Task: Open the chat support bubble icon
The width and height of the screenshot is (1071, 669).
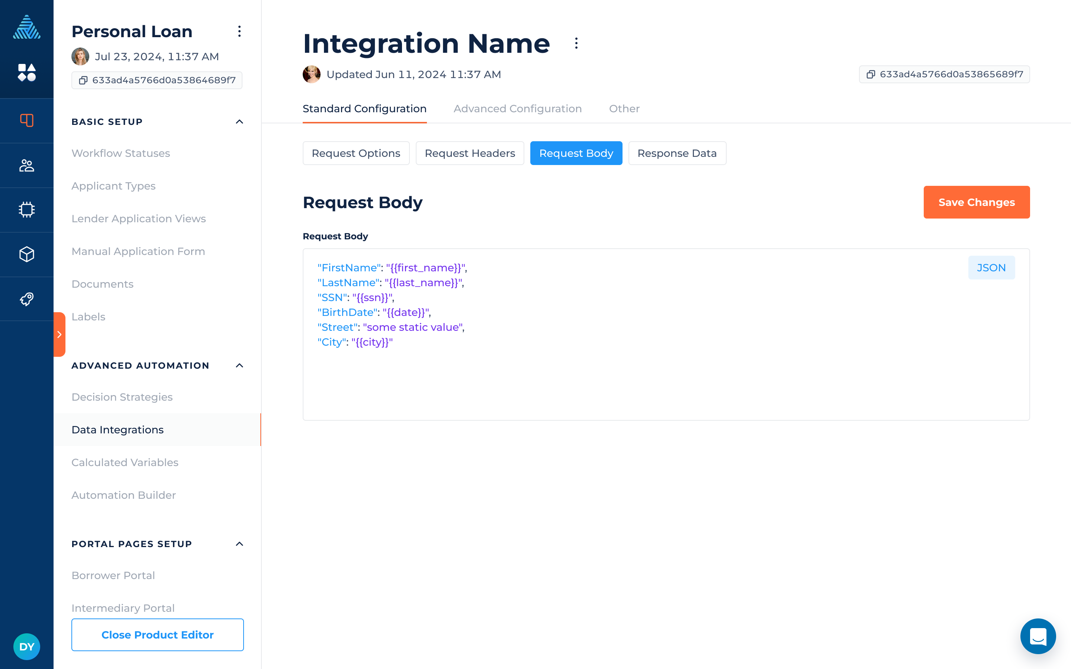Action: tap(1038, 636)
